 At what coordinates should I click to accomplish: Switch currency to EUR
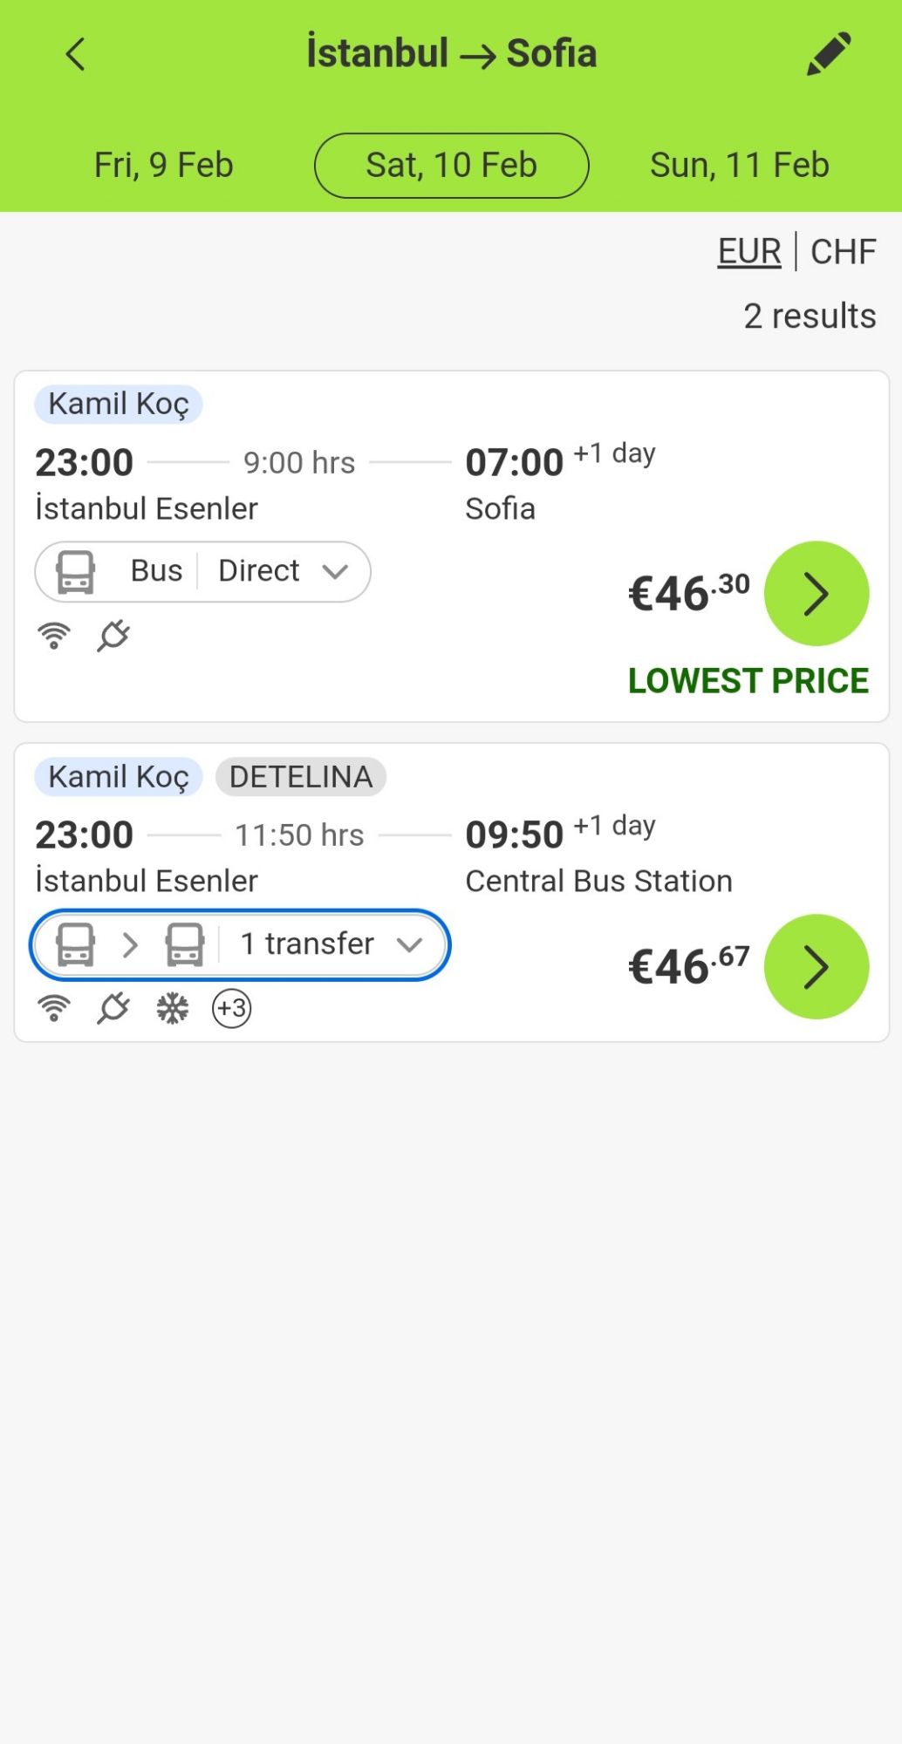coord(748,251)
